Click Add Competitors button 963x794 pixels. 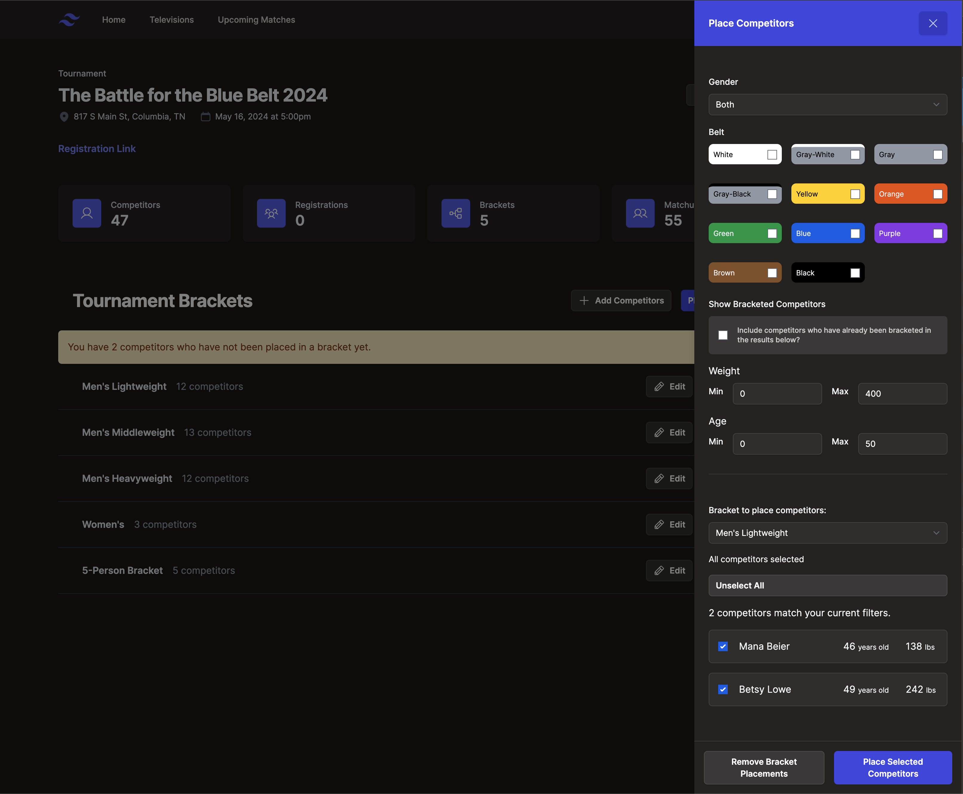(621, 301)
